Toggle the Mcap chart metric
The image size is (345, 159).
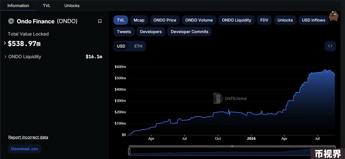pyautogui.click(x=139, y=20)
